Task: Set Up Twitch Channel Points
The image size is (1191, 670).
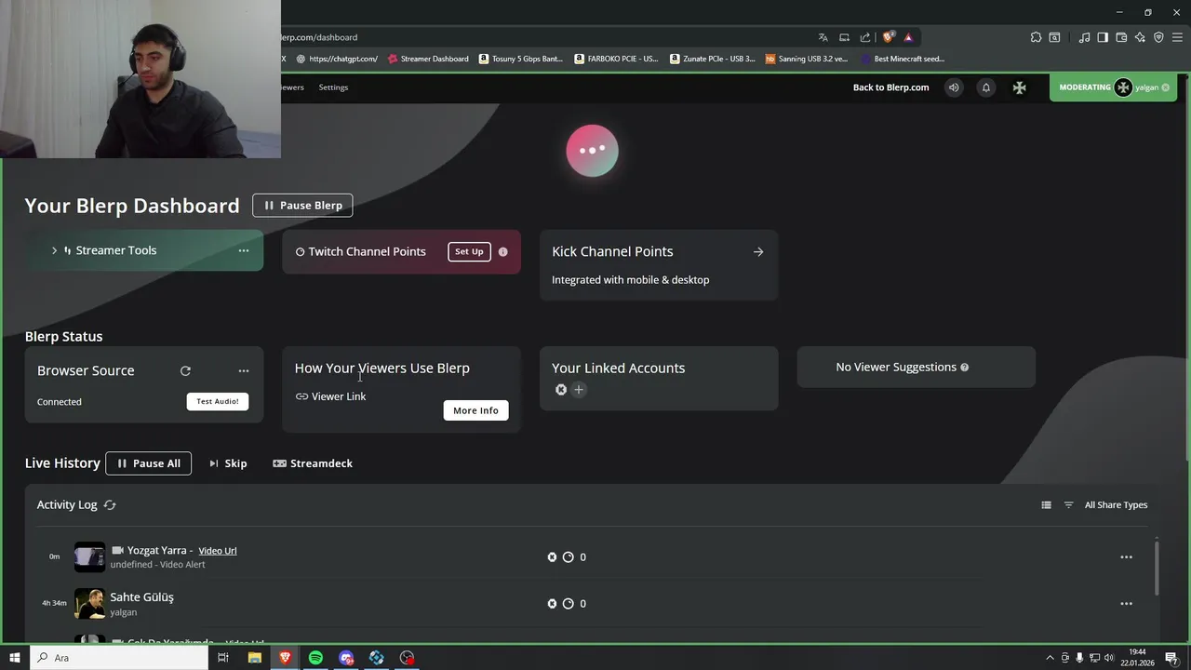Action: 469,251
